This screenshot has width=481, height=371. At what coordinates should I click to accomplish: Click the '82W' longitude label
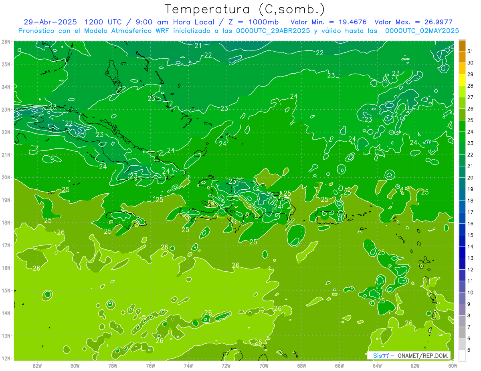(x=37, y=365)
